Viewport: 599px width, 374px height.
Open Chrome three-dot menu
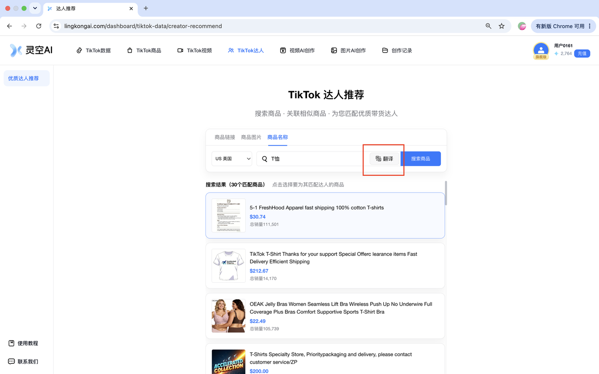[590, 26]
